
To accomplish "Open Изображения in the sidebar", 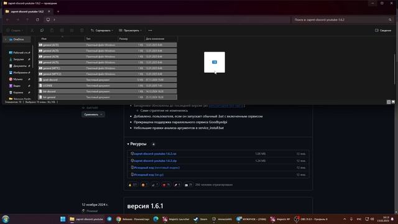I will click(x=19, y=72).
